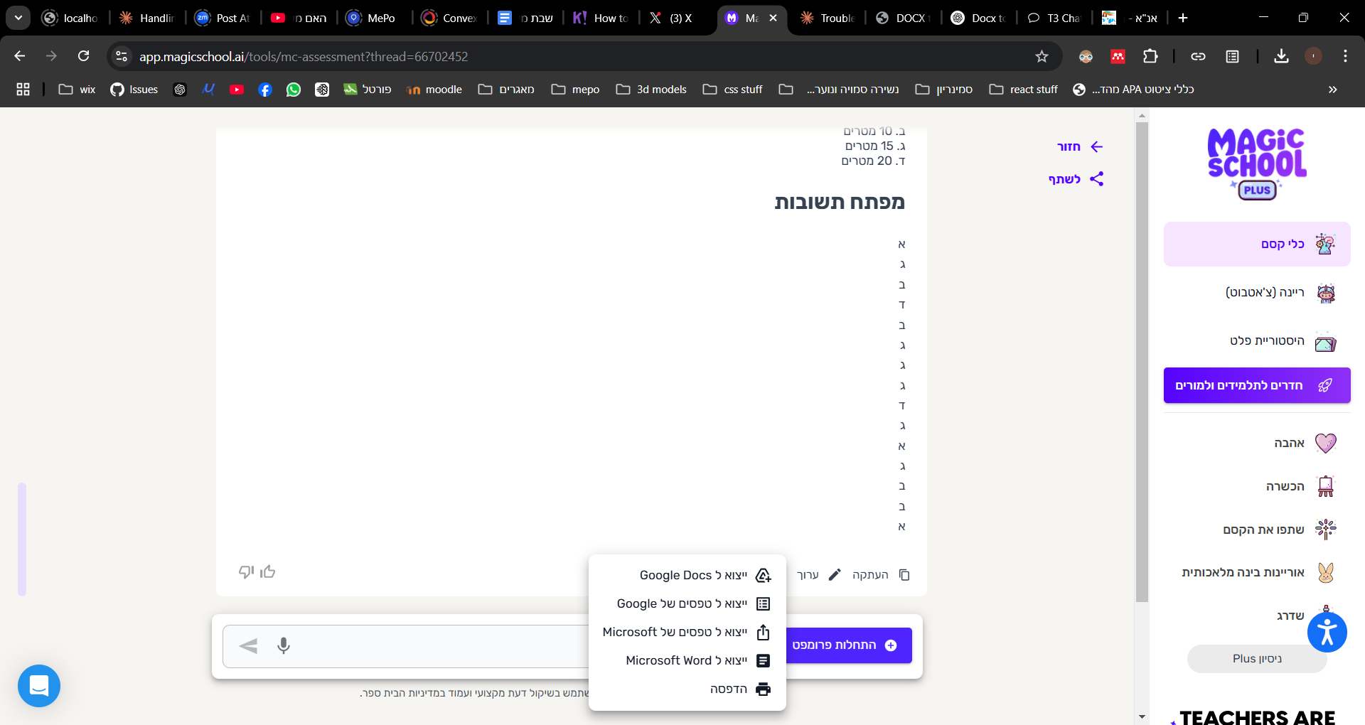The image size is (1365, 725).
Task: Click the student rooms (חדרים לתלמידים ולמורים) button
Action: (1257, 385)
